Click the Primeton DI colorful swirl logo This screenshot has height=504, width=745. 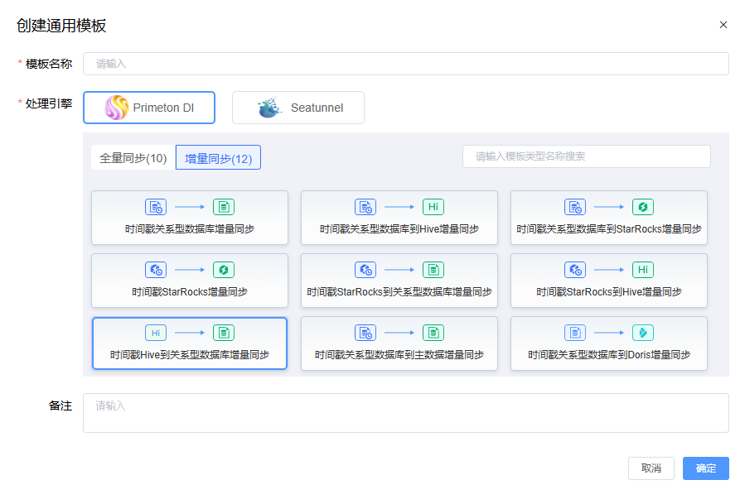[x=117, y=108]
